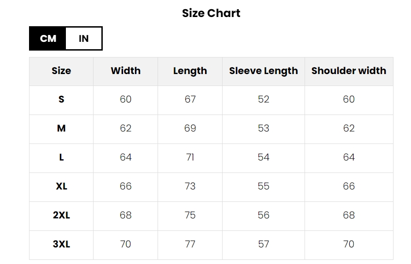
Task: Select the XL size row label
Action: [x=61, y=186]
